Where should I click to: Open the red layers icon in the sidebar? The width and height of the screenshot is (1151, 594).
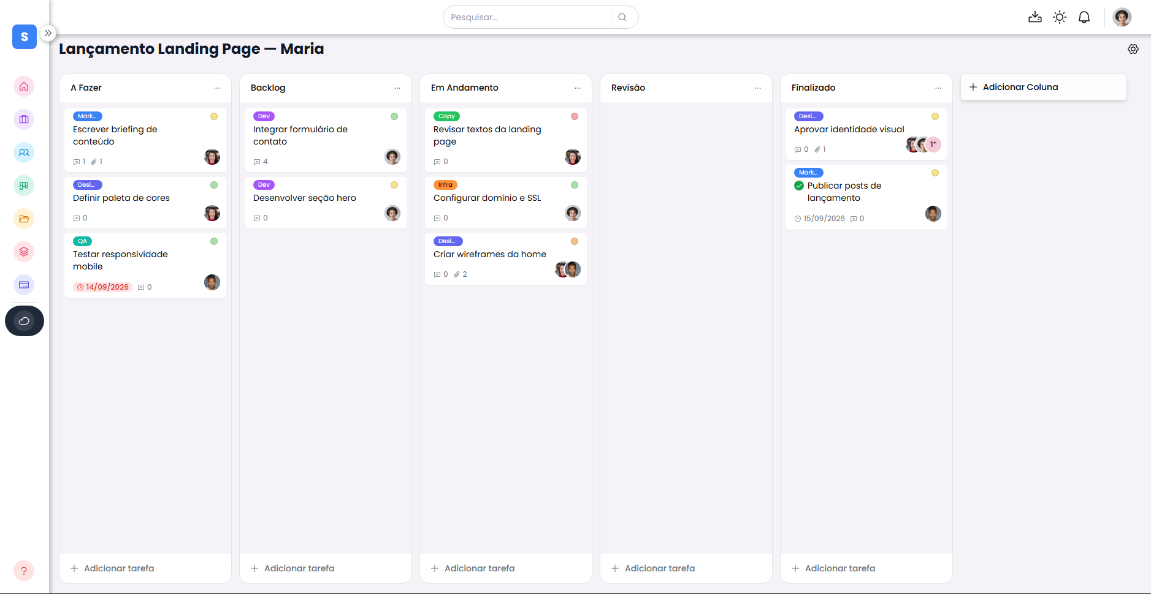coord(24,252)
